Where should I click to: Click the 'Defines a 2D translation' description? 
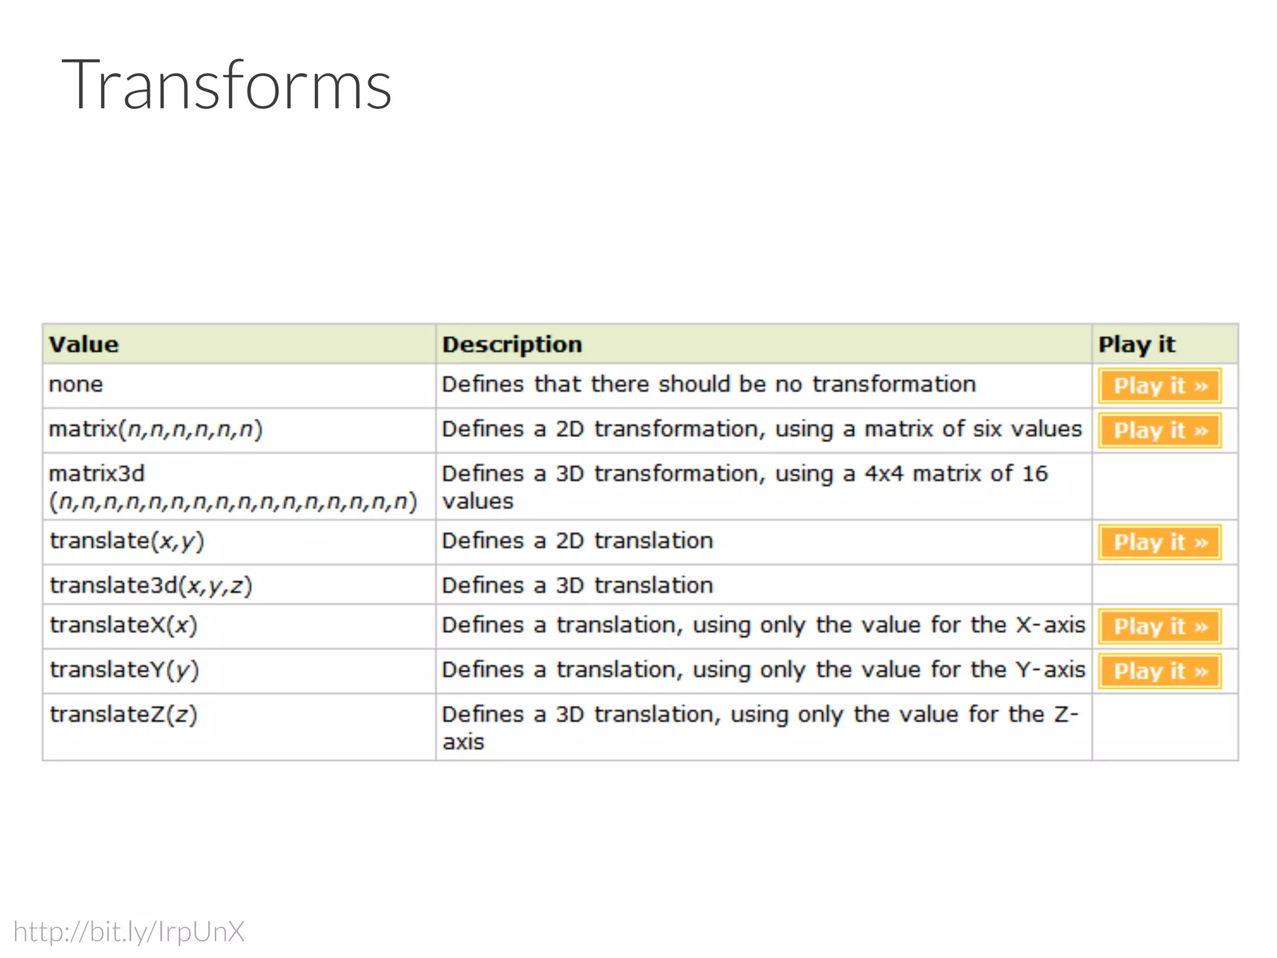coord(577,541)
